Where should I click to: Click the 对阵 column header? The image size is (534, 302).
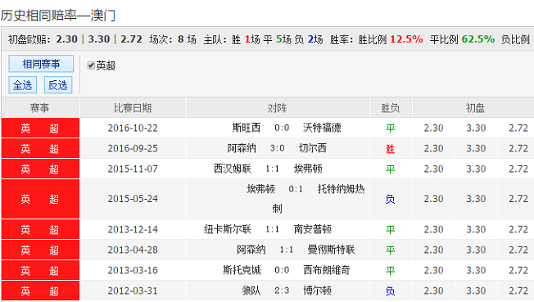(x=277, y=108)
